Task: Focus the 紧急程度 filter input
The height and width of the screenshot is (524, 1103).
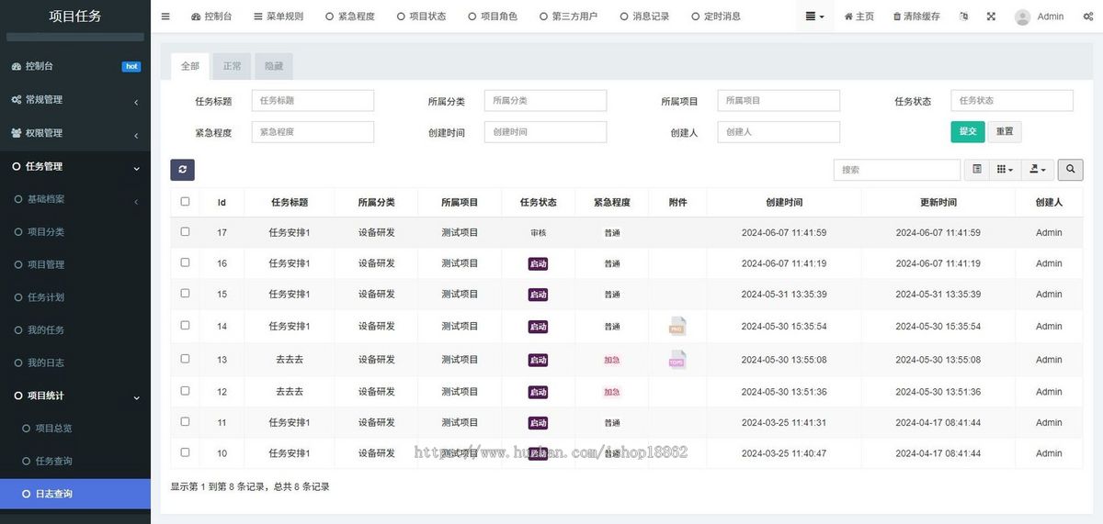Action: [313, 132]
